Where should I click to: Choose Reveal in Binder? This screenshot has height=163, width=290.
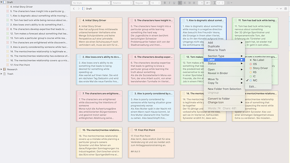[x=224, y=73]
